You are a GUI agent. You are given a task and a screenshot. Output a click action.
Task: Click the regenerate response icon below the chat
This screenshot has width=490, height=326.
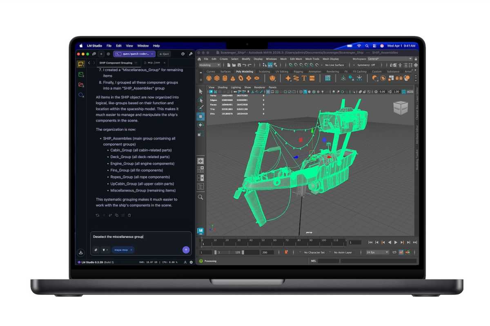tap(98, 215)
